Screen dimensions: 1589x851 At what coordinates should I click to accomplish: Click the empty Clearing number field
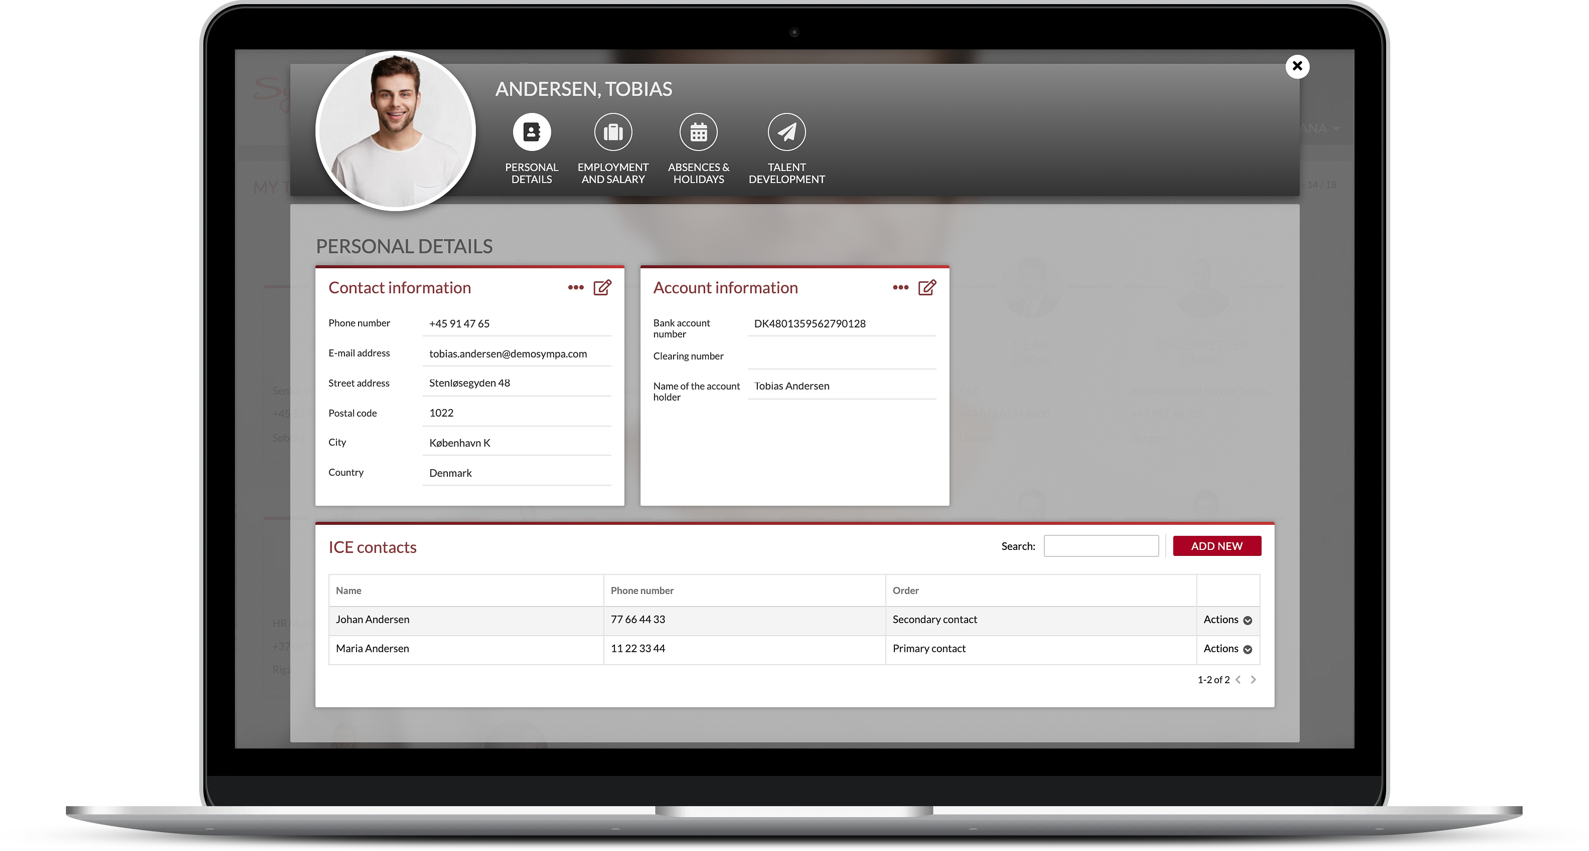pyautogui.click(x=842, y=357)
